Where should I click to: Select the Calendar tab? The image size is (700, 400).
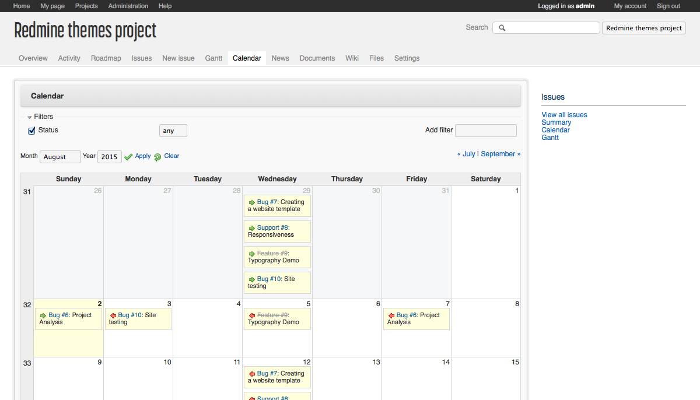pyautogui.click(x=247, y=58)
